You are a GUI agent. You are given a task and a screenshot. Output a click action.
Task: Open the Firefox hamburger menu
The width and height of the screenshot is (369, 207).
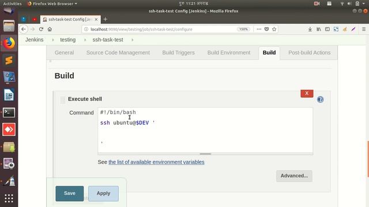point(364,29)
